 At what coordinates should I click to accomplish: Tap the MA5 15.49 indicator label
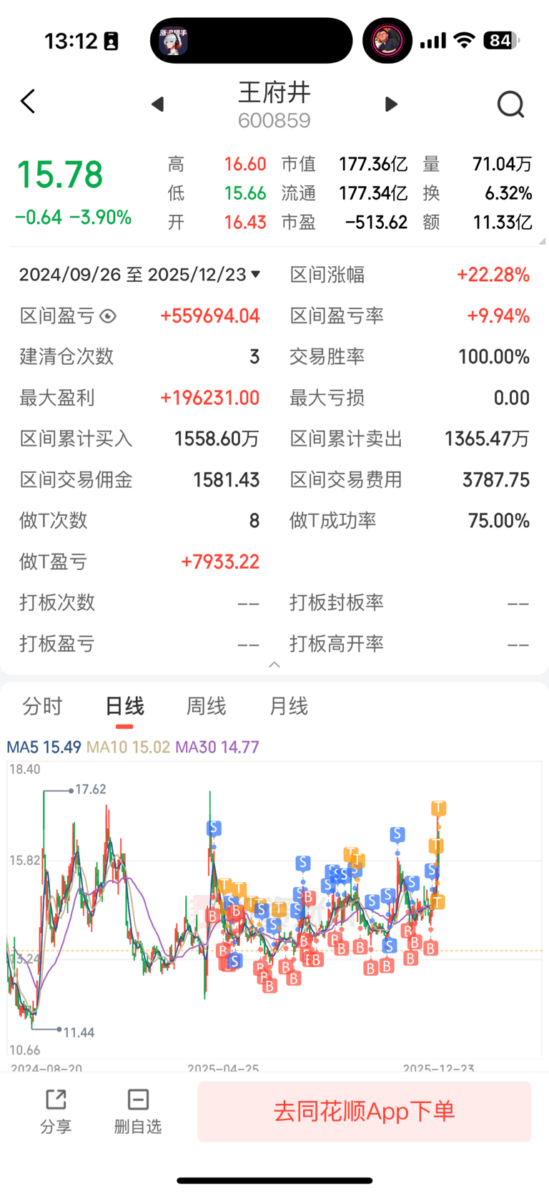(44, 748)
